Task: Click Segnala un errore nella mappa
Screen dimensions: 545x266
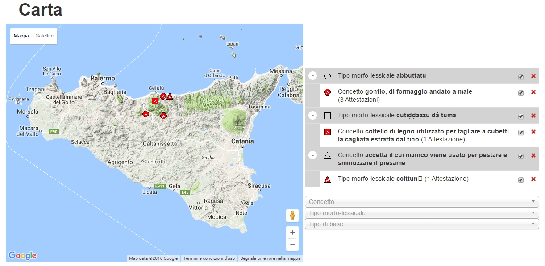Action: [270, 258]
